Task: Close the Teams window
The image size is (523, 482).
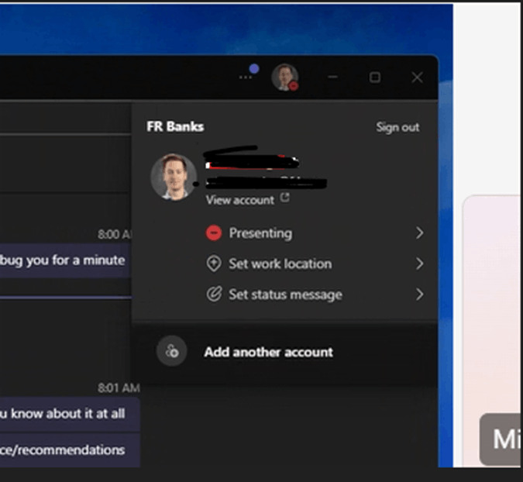Action: (417, 77)
